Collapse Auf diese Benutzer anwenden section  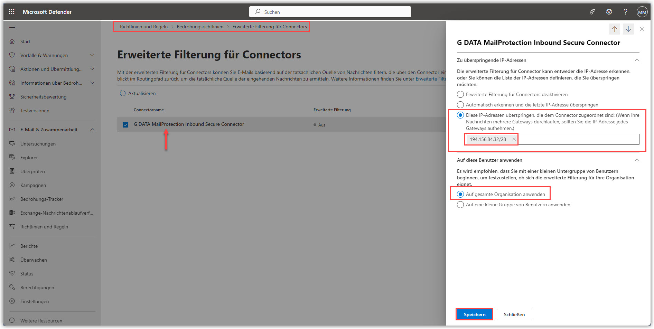click(637, 160)
